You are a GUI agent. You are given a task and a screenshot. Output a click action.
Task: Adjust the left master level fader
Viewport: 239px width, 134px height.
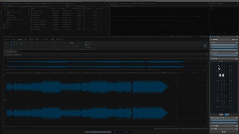click(220, 75)
